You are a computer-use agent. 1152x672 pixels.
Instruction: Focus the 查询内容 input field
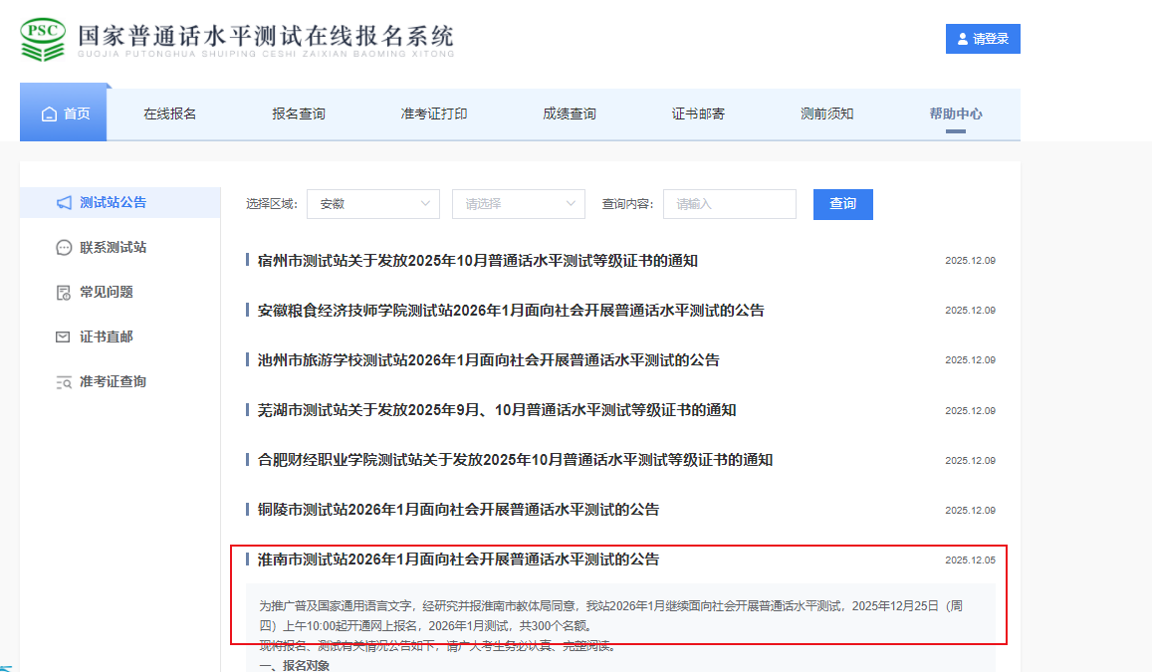coord(729,204)
